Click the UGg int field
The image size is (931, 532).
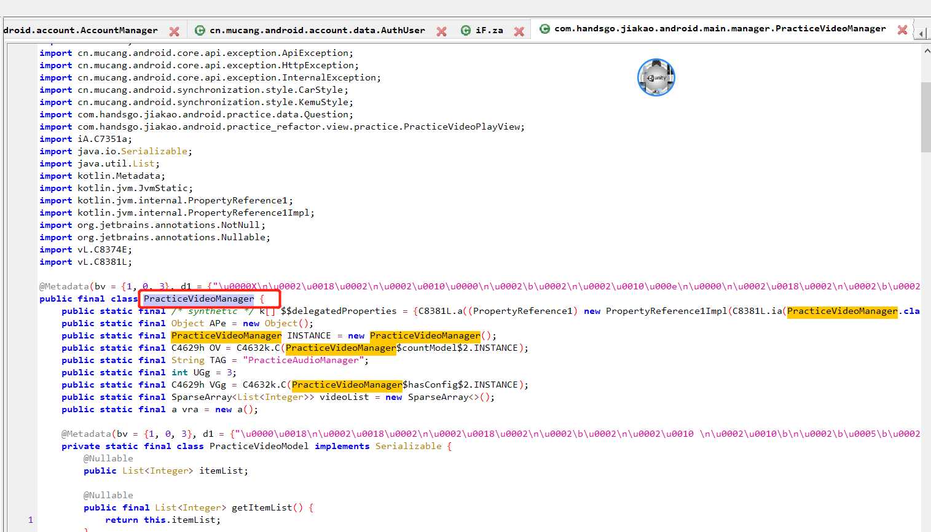(149, 372)
